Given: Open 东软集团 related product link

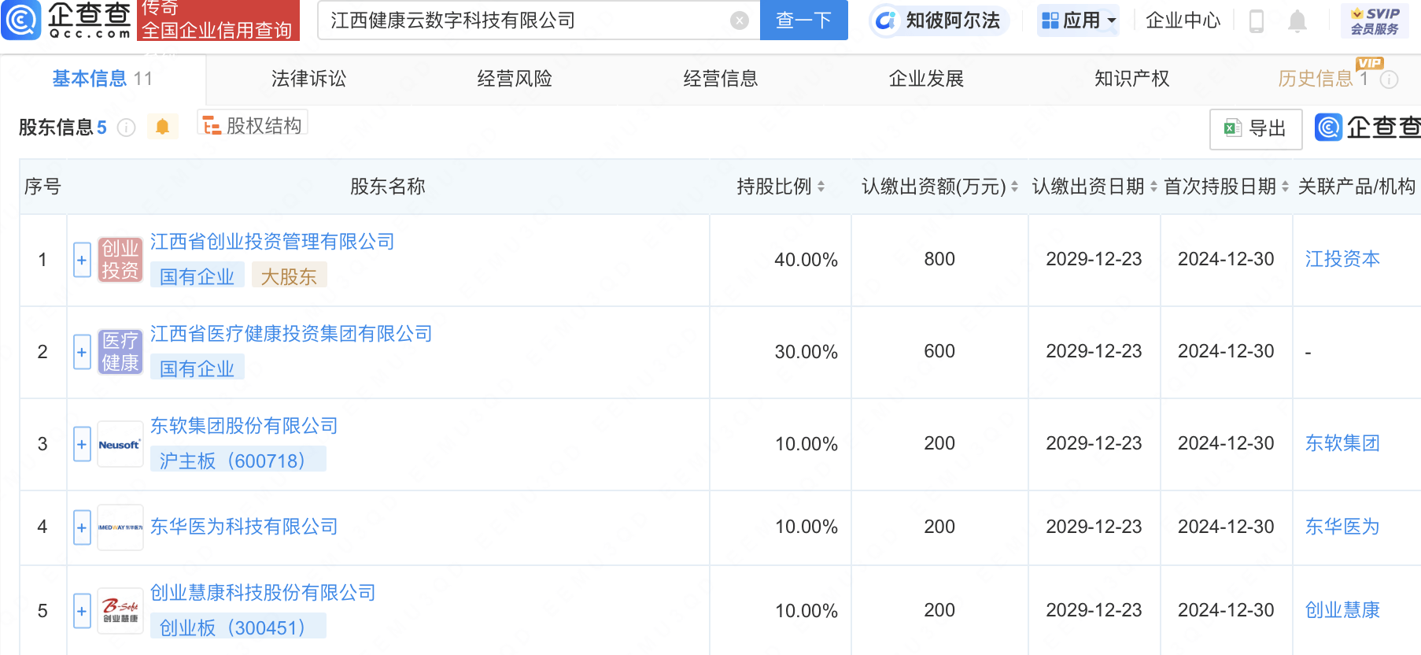Looking at the screenshot, I should pyautogui.click(x=1342, y=443).
